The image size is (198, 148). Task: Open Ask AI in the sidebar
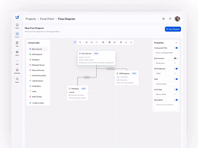17,53
